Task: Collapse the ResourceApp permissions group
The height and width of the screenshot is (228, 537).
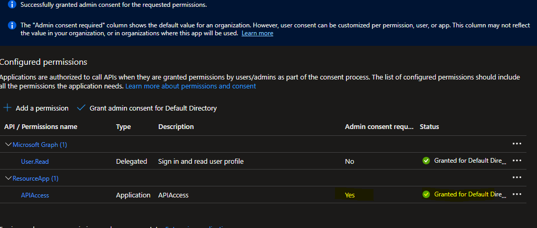Action: point(8,178)
